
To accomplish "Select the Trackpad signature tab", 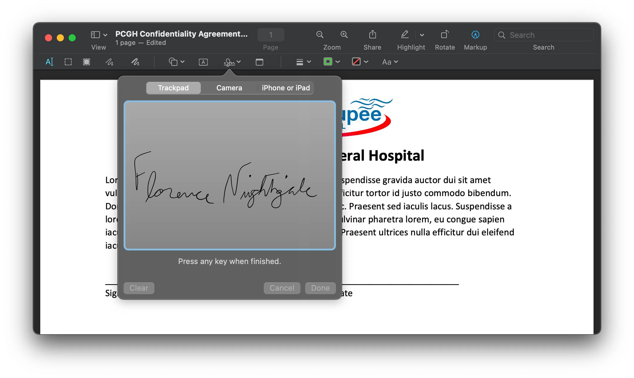I will click(173, 88).
